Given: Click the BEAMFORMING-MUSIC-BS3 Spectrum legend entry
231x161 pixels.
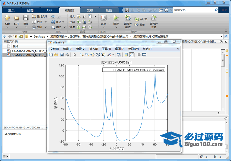Looking at the screenshot, I should [x=139, y=70].
